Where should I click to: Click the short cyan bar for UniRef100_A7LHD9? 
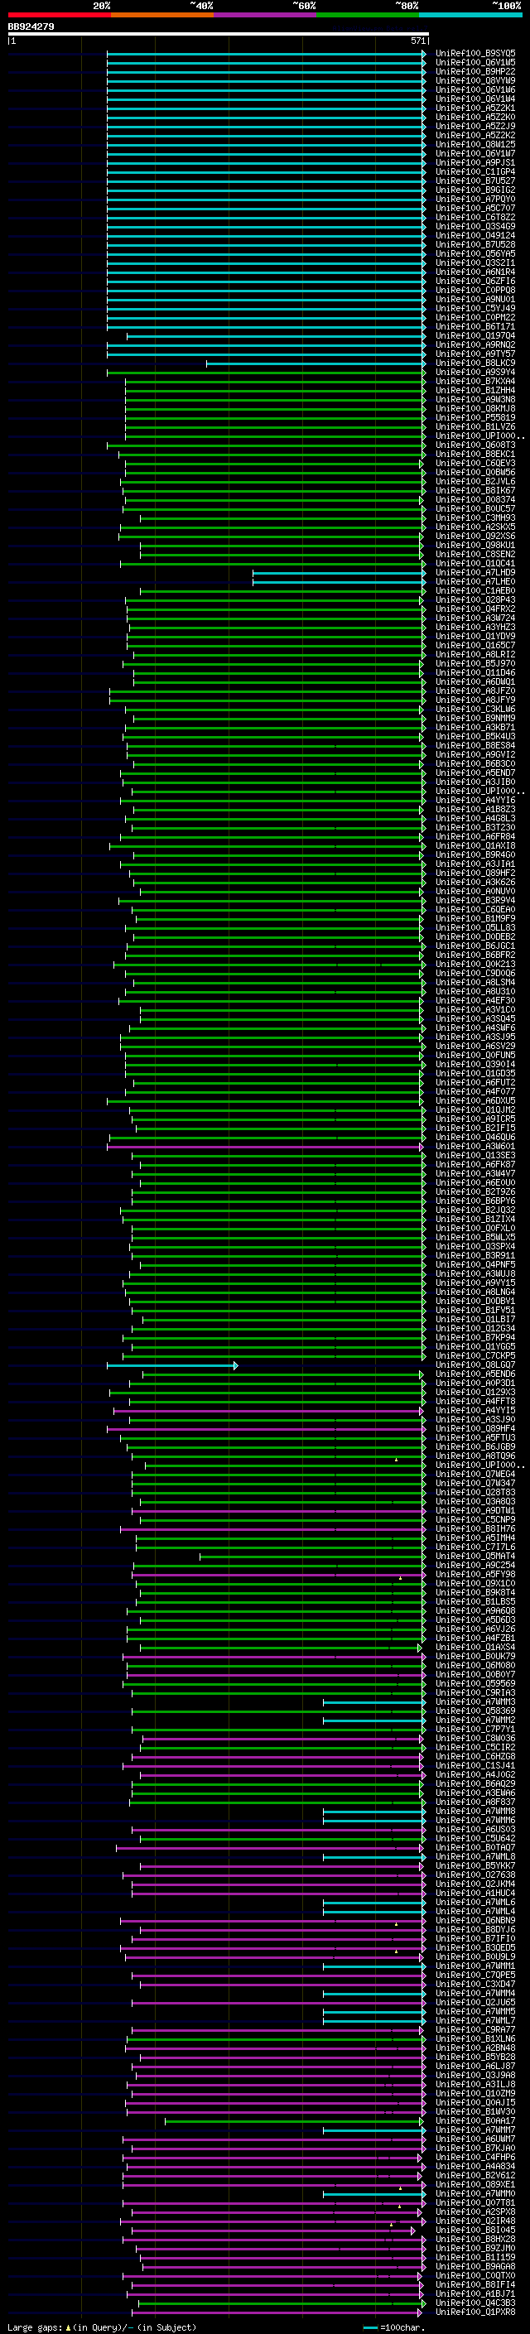click(x=338, y=573)
